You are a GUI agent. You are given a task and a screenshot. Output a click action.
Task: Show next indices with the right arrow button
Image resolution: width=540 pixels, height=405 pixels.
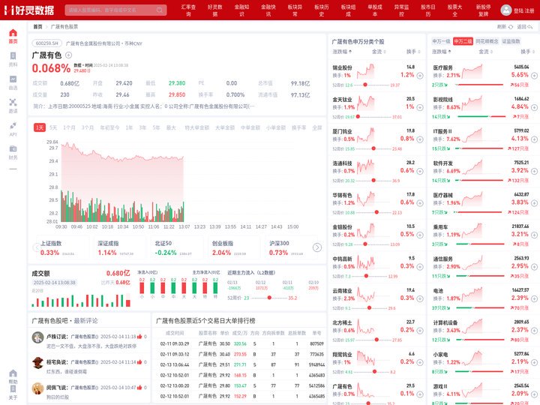coord(317,247)
